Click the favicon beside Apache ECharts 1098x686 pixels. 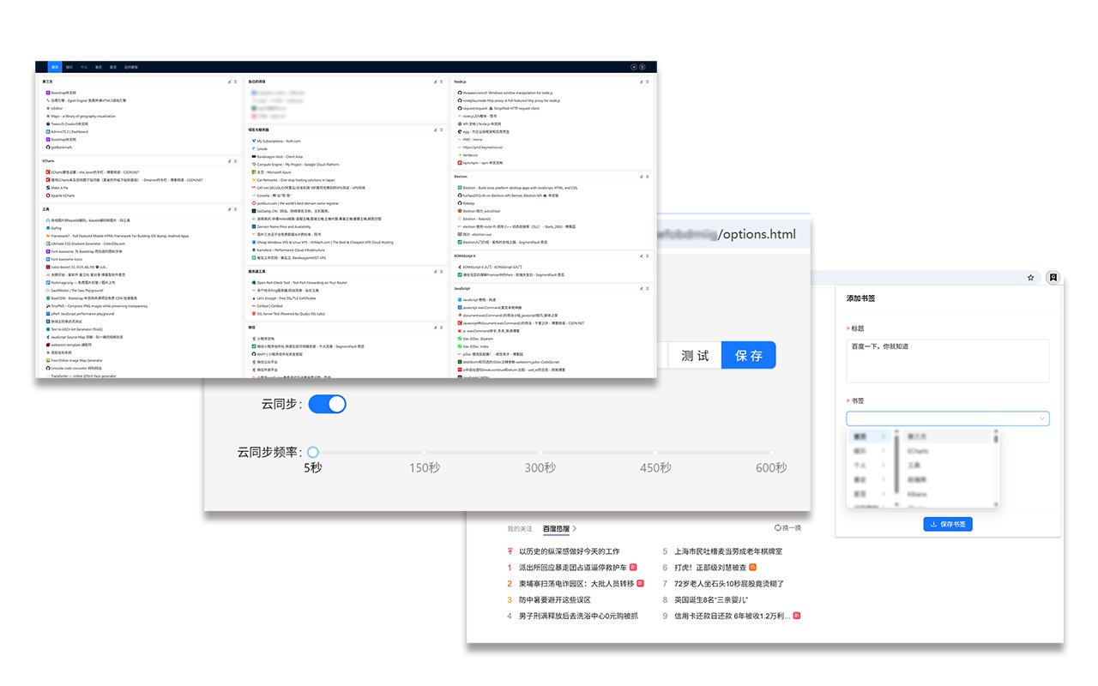coord(48,196)
